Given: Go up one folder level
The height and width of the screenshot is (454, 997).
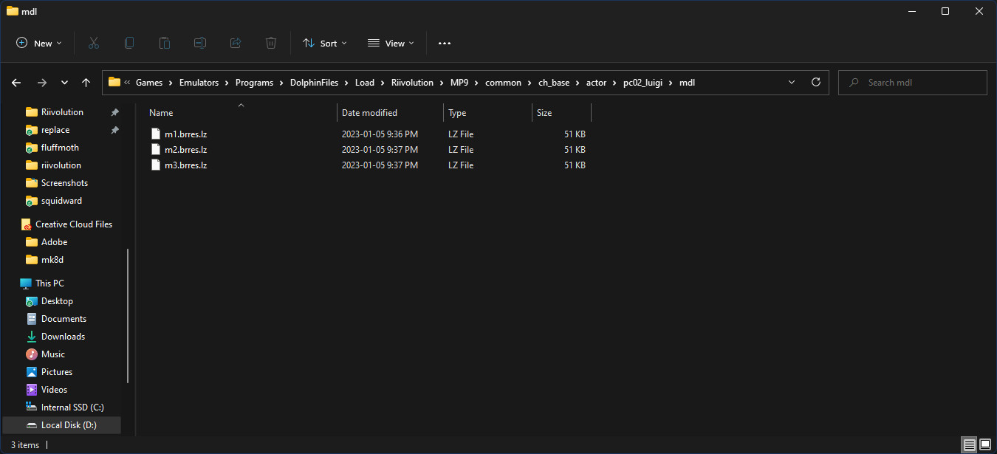Looking at the screenshot, I should click(x=86, y=83).
